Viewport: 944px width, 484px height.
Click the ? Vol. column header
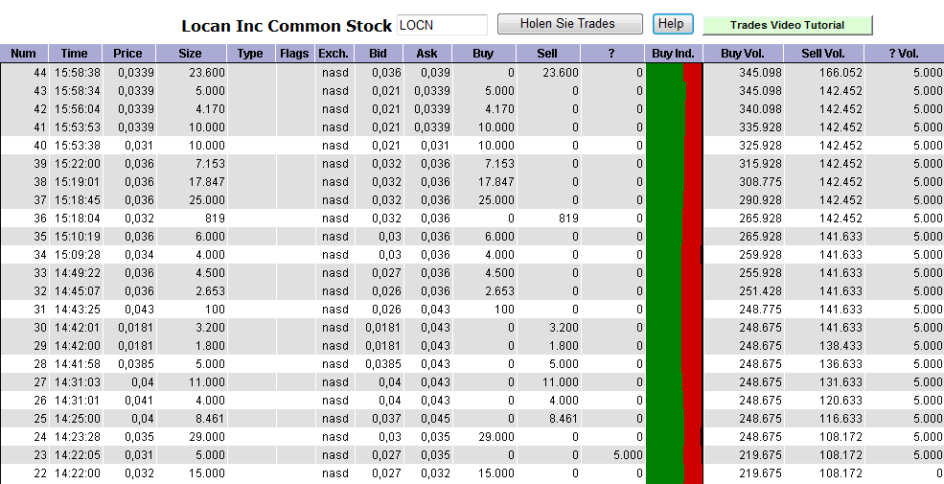point(904,54)
